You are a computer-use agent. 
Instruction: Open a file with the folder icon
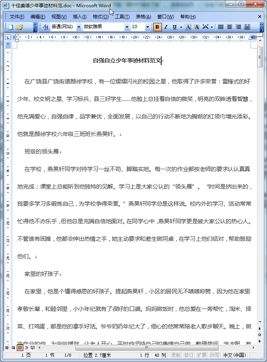19,27
